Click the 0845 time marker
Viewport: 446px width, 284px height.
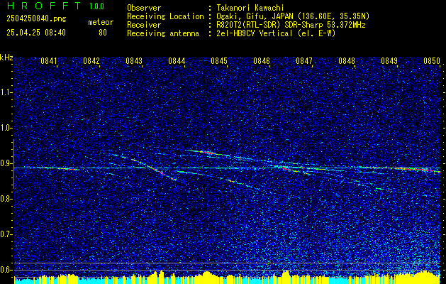pyautogui.click(x=219, y=61)
